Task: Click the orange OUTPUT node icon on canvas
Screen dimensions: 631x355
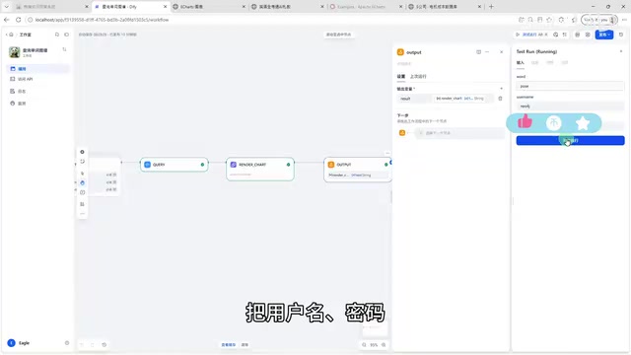Action: [331, 165]
